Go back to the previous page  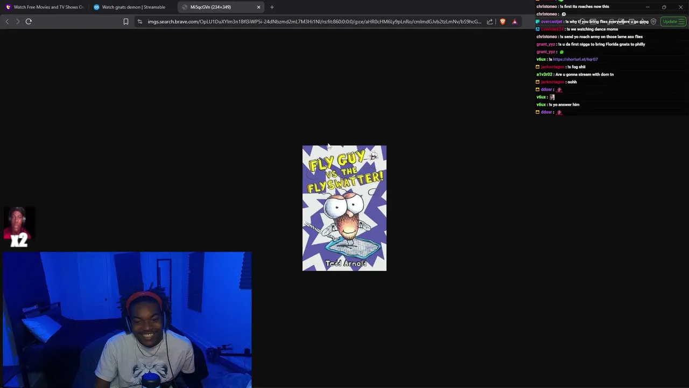point(7,22)
